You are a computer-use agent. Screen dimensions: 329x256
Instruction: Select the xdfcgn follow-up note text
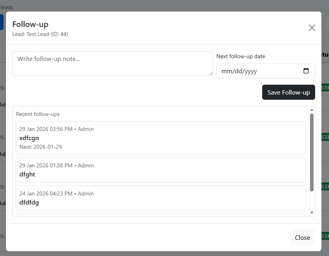click(x=29, y=138)
